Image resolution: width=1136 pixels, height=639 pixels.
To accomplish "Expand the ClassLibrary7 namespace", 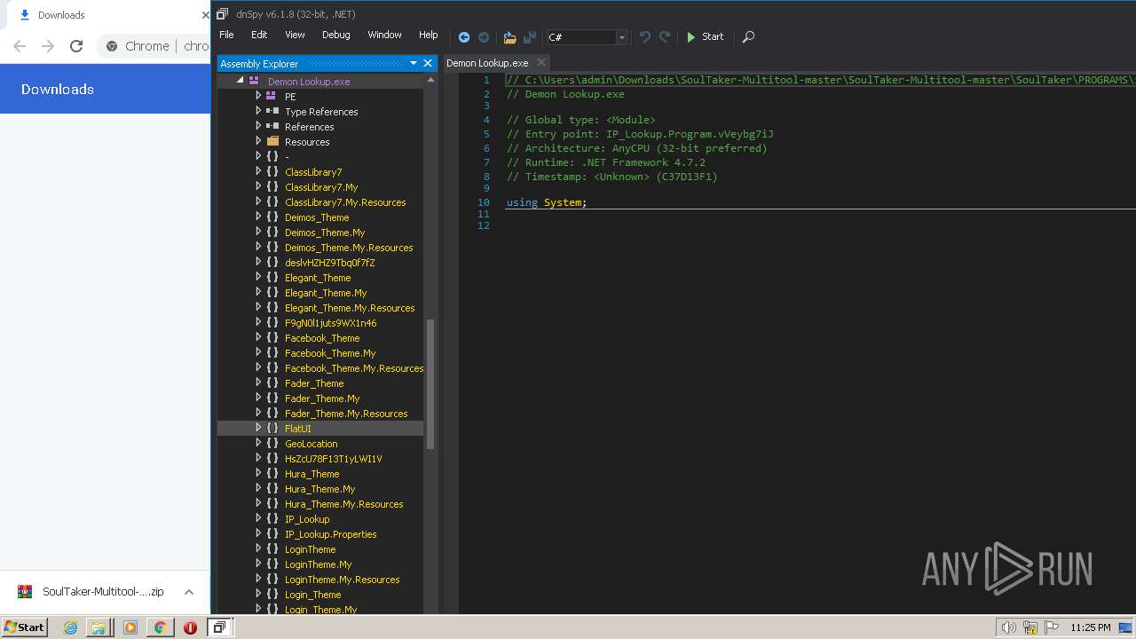I will coord(258,171).
